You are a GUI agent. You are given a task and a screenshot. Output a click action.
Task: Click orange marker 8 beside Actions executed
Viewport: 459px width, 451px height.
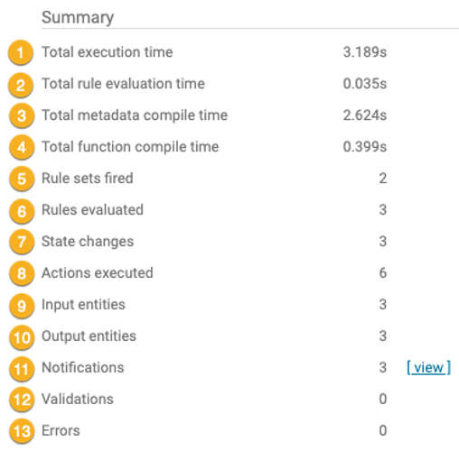click(22, 273)
